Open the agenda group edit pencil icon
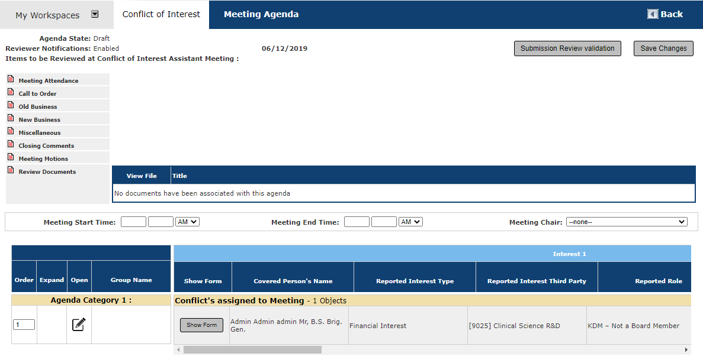The width and height of the screenshot is (703, 363). [79, 324]
